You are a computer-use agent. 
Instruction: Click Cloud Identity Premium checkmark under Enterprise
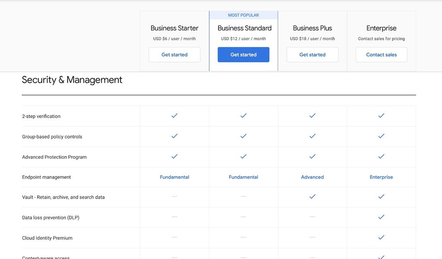[381, 237]
